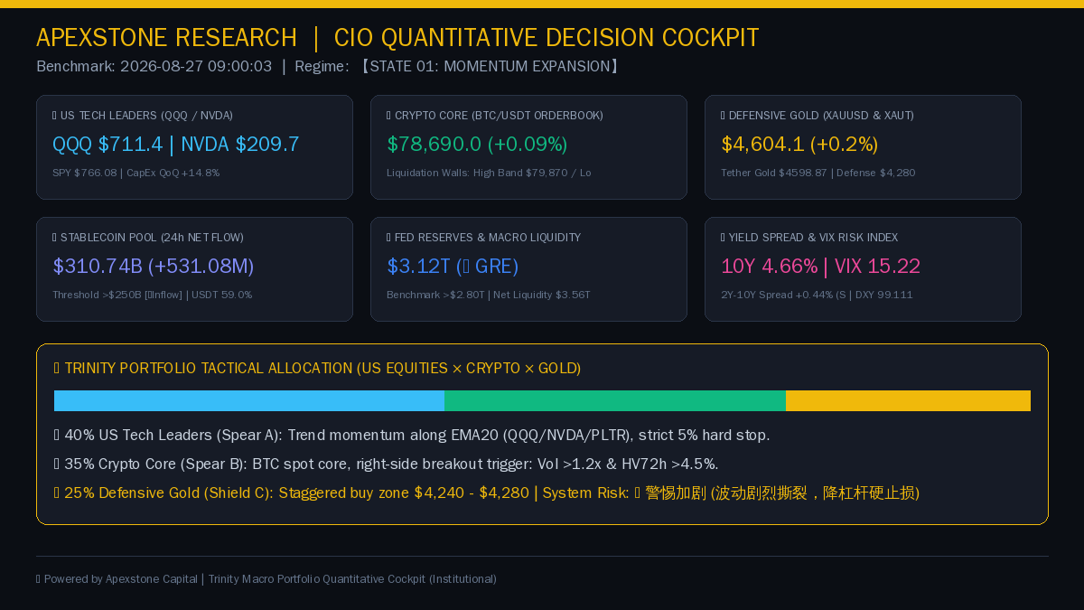Click the Powered by Apexstone Capital footer
1084x610 pixels.
coord(266,579)
